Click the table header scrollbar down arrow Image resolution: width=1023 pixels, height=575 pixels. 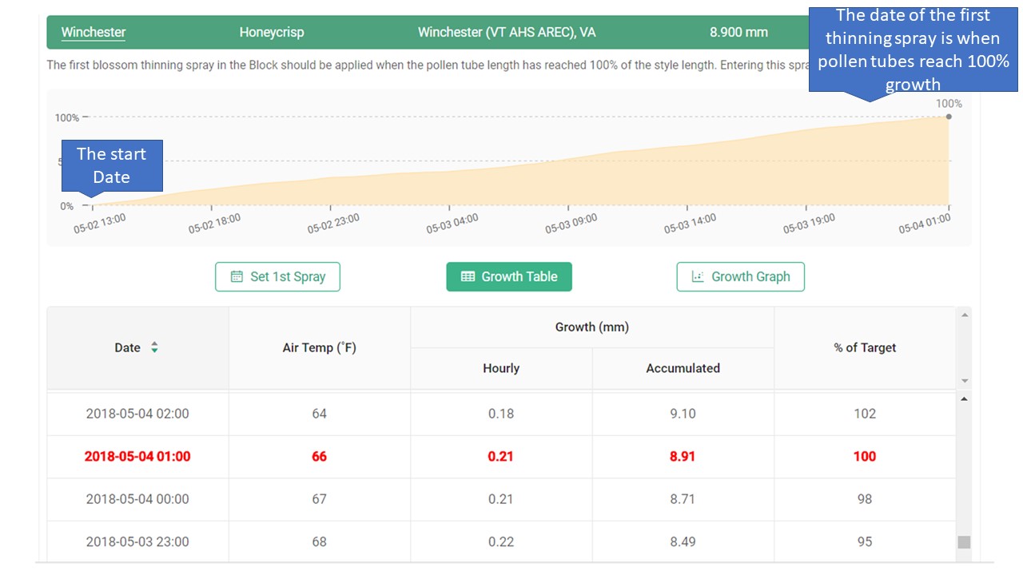coord(964,381)
